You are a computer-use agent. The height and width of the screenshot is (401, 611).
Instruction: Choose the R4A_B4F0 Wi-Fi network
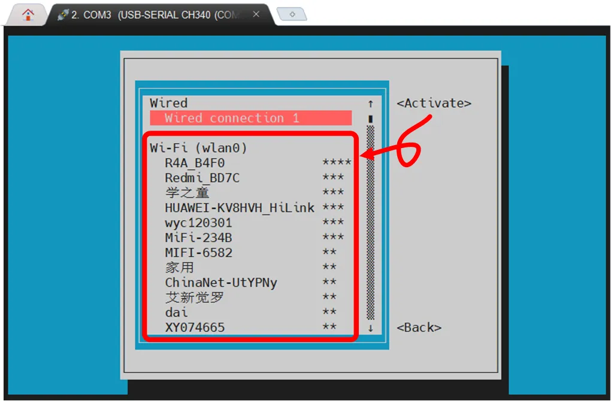tap(250, 162)
